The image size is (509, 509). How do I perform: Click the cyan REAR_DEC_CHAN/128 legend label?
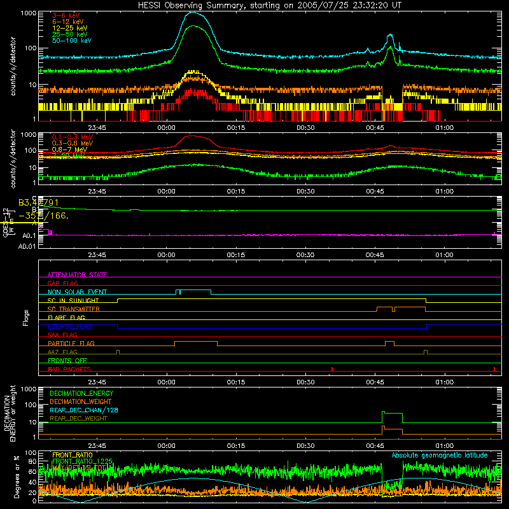click(x=84, y=410)
